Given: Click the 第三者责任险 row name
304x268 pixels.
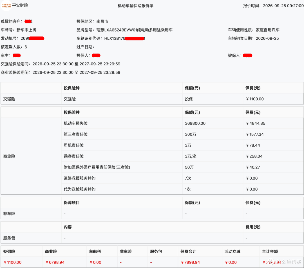Looking at the screenshot, I should 76,134.
